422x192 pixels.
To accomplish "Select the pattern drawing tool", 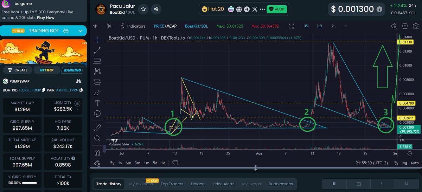I will coord(97,71).
